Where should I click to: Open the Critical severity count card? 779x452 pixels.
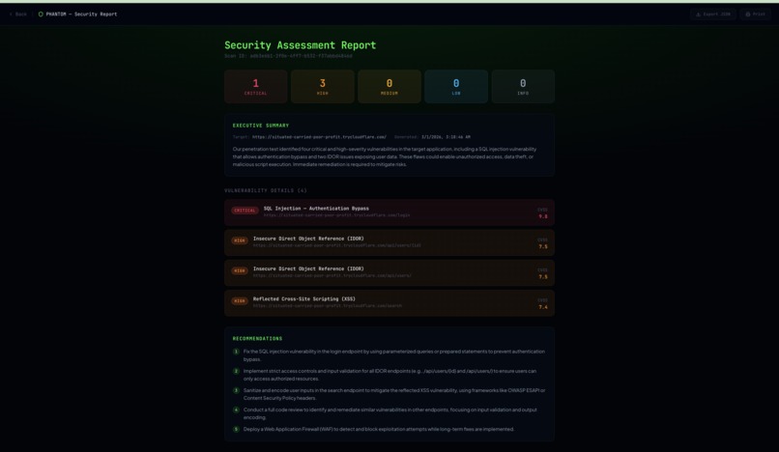[256, 86]
